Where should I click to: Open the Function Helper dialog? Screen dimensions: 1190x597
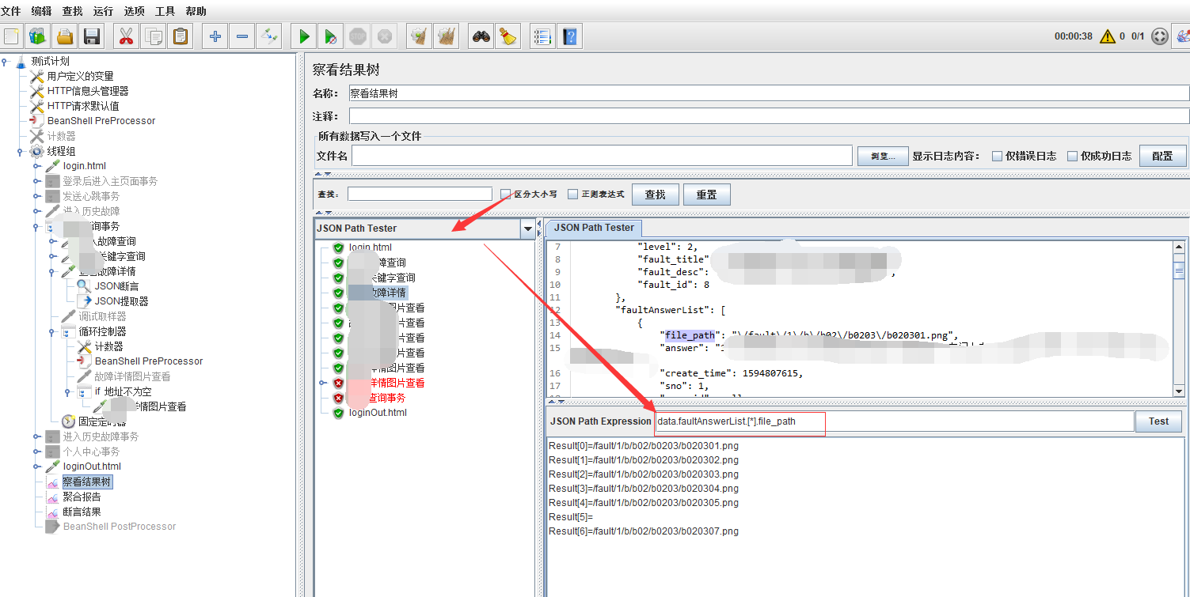pos(542,36)
